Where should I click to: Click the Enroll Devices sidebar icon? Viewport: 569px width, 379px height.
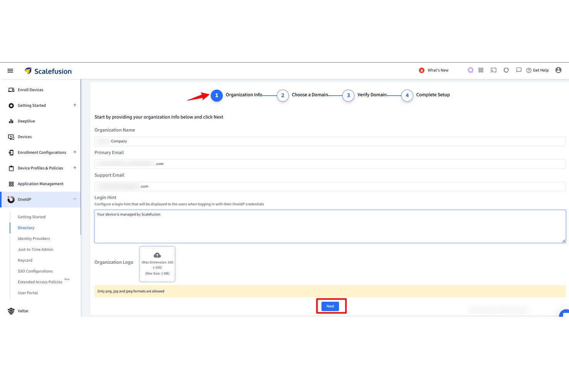click(11, 90)
